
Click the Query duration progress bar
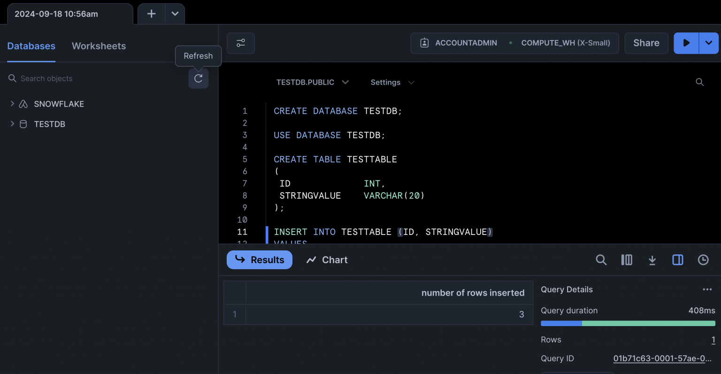click(x=628, y=323)
